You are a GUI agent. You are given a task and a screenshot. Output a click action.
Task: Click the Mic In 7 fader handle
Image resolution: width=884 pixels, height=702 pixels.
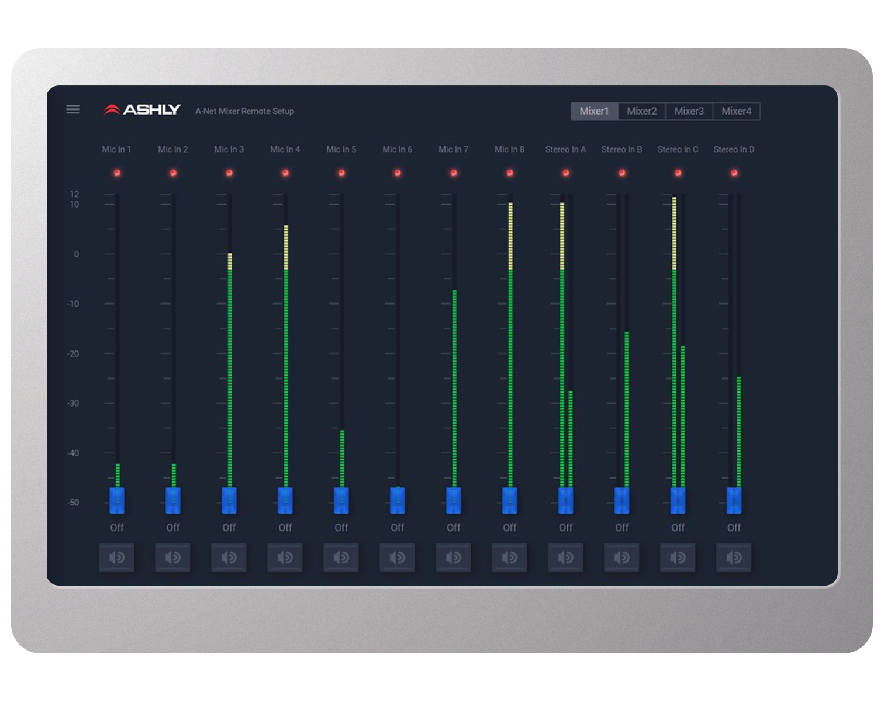454,501
